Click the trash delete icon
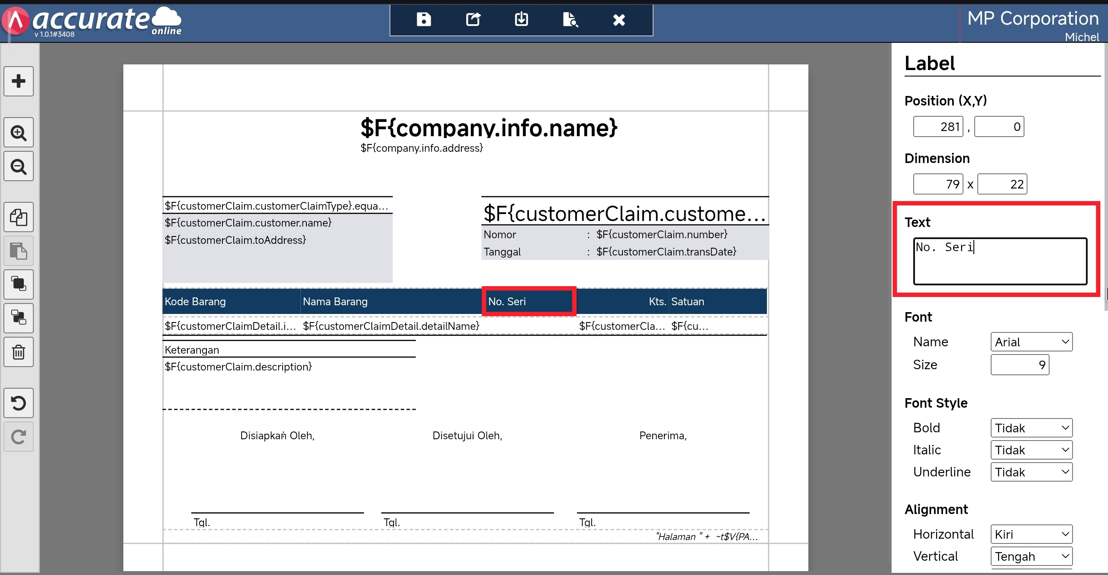Viewport: 1108px width, 575px height. [x=19, y=352]
